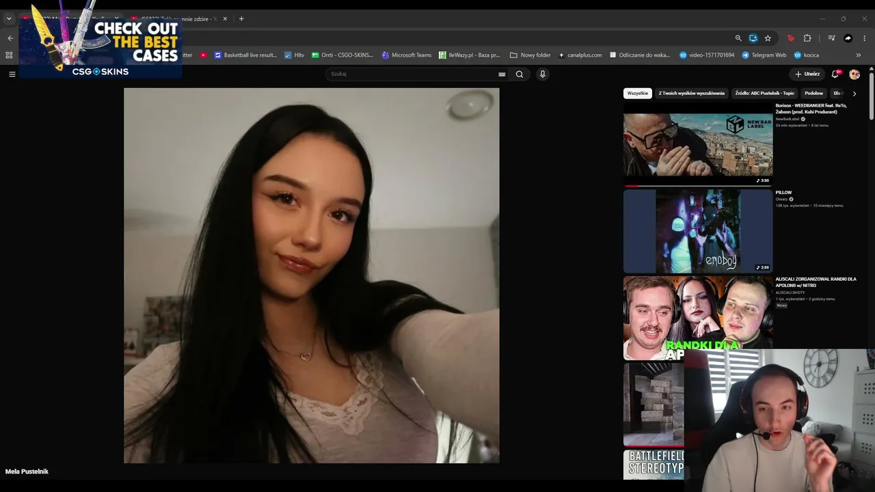Open the 'ALISCALI ZORGANIZOWAŁ RANDKI' video title
The image size is (875, 492).
point(816,282)
